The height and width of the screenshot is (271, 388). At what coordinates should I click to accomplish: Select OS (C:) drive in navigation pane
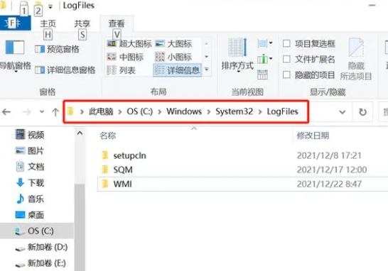pos(37,231)
